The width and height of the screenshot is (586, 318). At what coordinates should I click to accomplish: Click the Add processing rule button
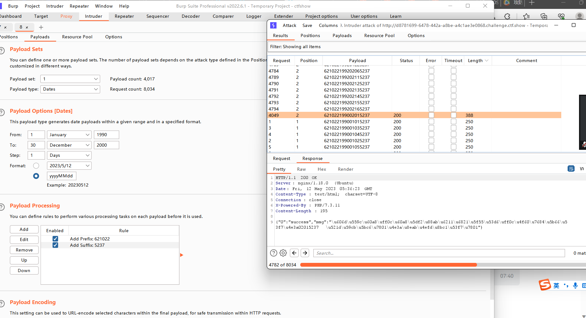24,229
